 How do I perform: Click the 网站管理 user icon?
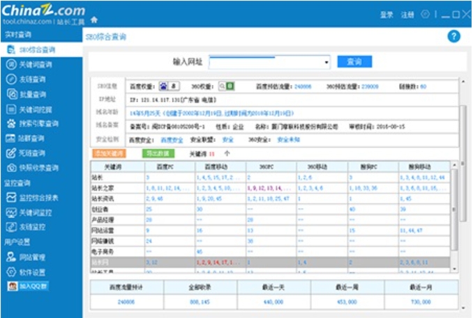click(x=11, y=257)
